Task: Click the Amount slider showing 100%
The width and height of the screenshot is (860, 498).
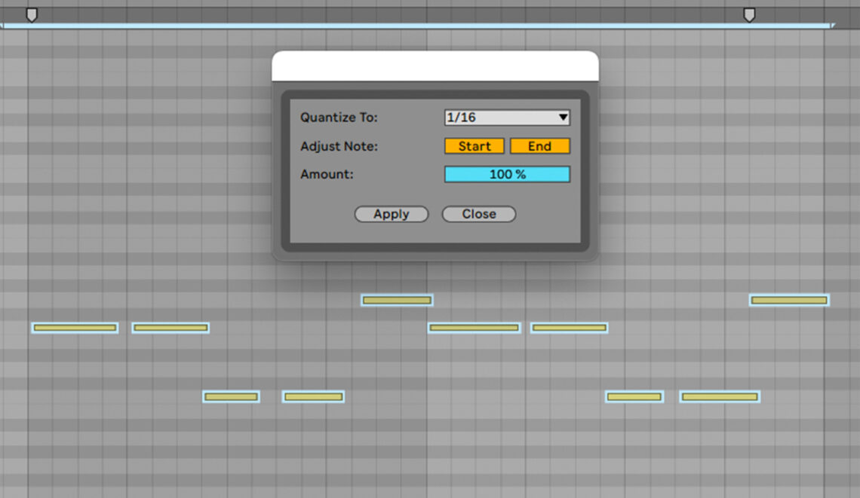Action: click(507, 174)
